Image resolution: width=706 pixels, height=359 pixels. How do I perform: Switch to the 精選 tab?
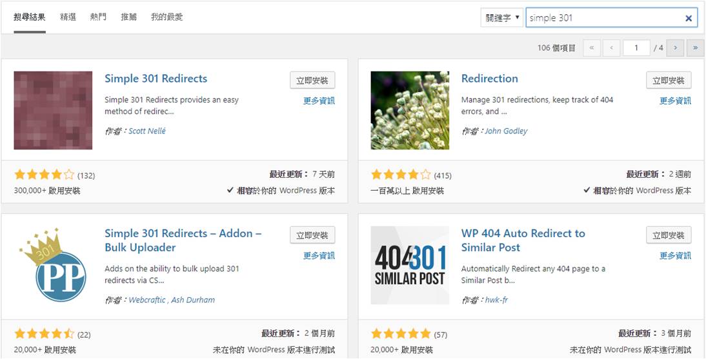coord(68,17)
